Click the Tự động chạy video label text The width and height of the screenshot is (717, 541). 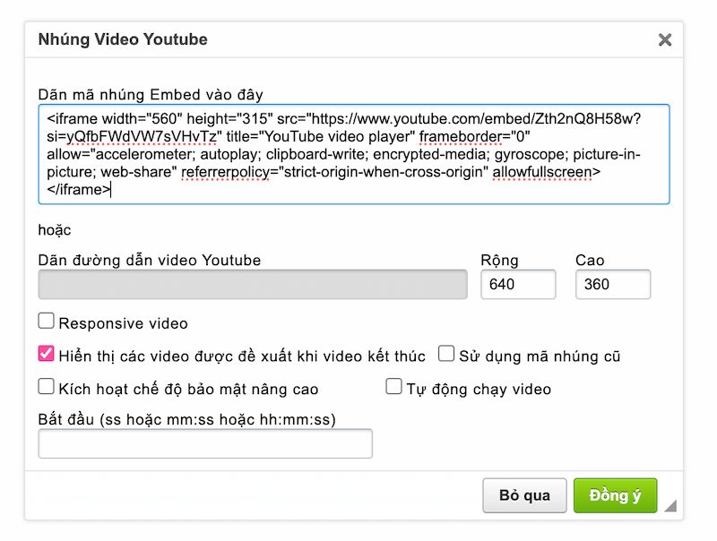pos(479,389)
